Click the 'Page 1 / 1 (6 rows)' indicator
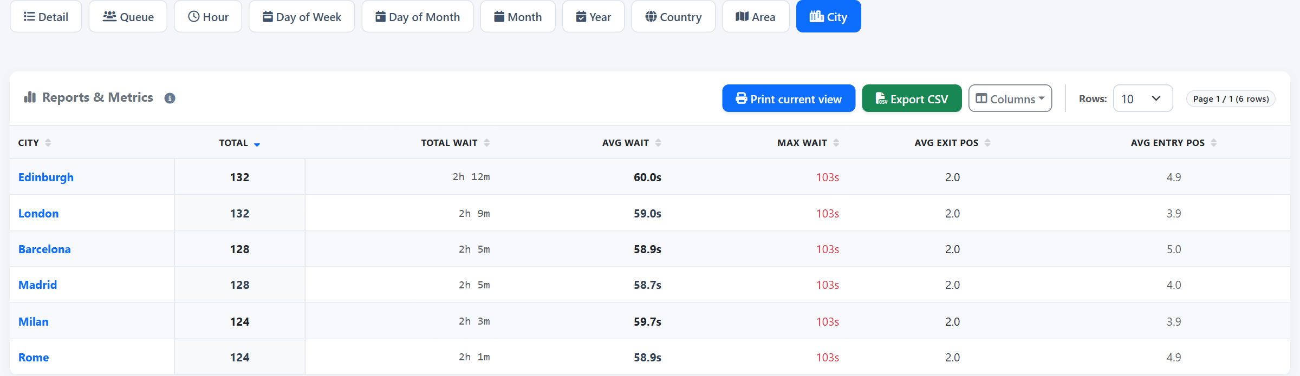This screenshot has width=1300, height=376. 1231,99
